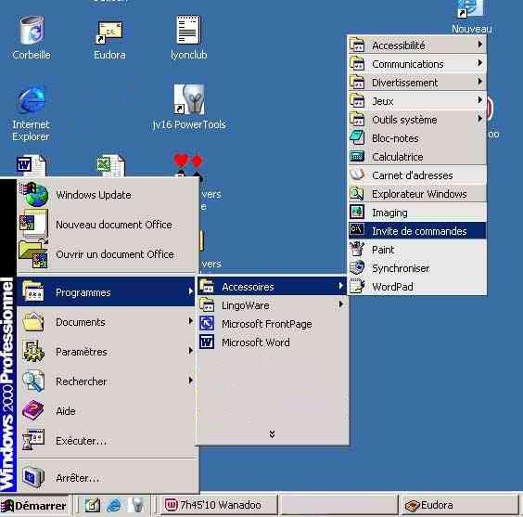Launch Microsoft Word from Programmes
The width and height of the screenshot is (523, 517).
(x=273, y=343)
